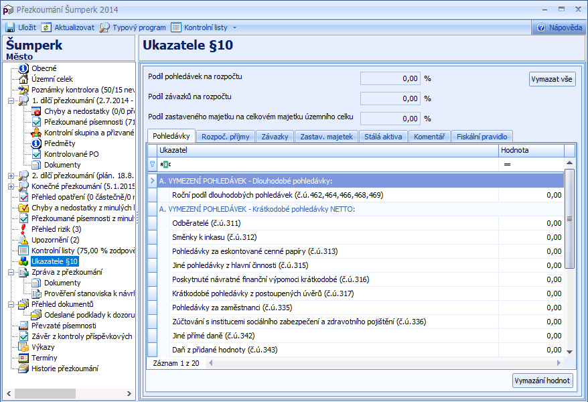The width and height of the screenshot is (588, 402).
Task: Click the Kontrolní skupina people icon
Action: (36, 133)
